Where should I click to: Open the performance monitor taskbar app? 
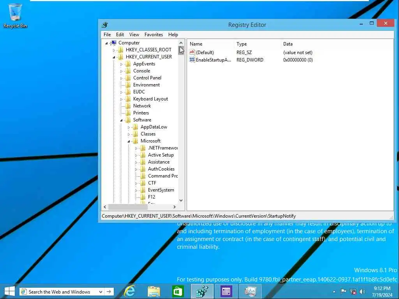pyautogui.click(x=250, y=291)
